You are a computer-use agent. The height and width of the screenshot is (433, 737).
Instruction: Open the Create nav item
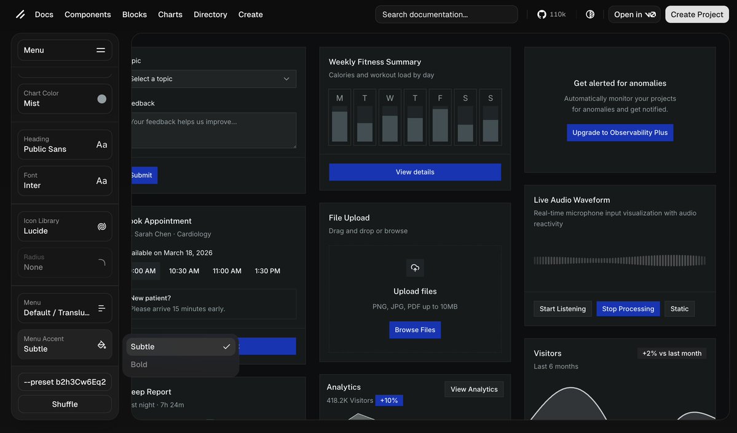251,15
